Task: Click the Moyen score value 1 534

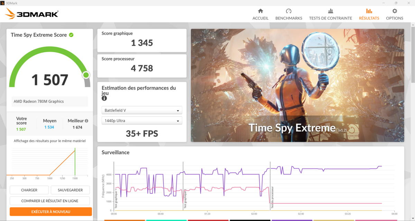Action: (49, 127)
